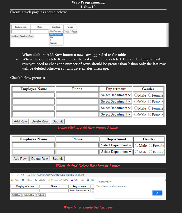This screenshot has height=213, width=182.
Task: Click the second-row Employee Name field in the two-row table
Action: (33, 152)
